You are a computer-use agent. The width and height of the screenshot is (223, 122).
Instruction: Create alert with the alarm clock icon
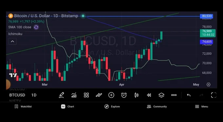pos(124,95)
